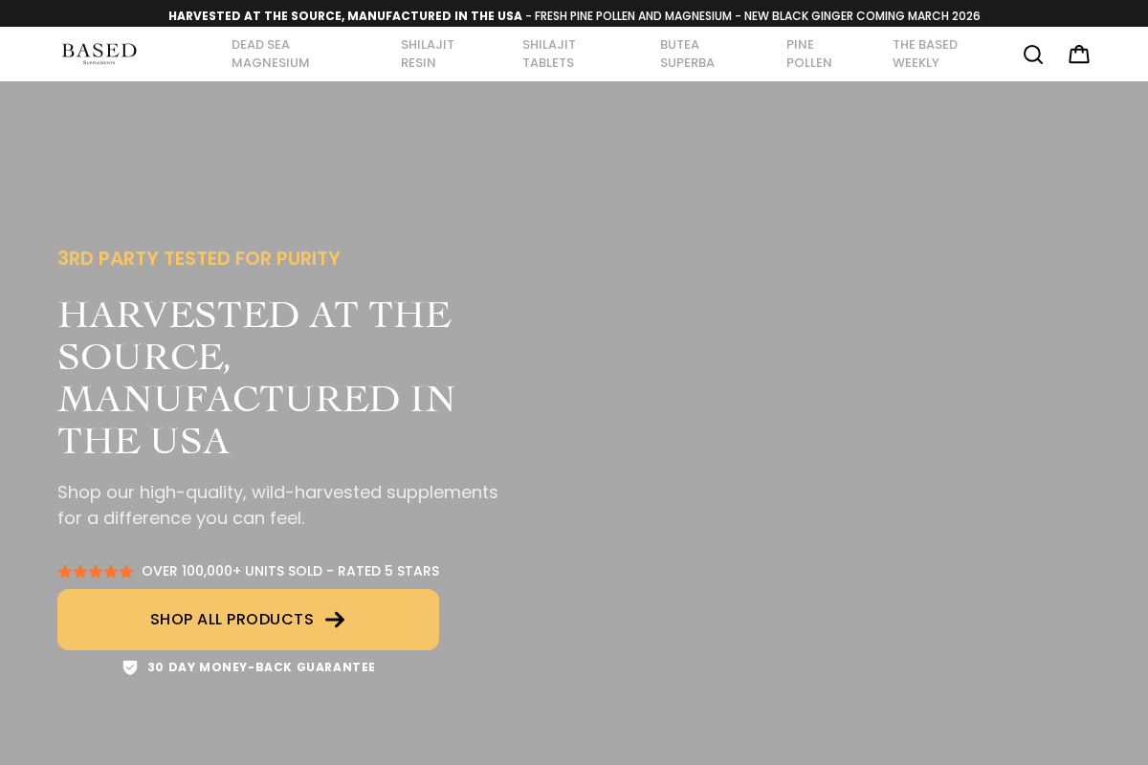
Task: Click the fifth star in the rating row
Action: [x=127, y=570]
